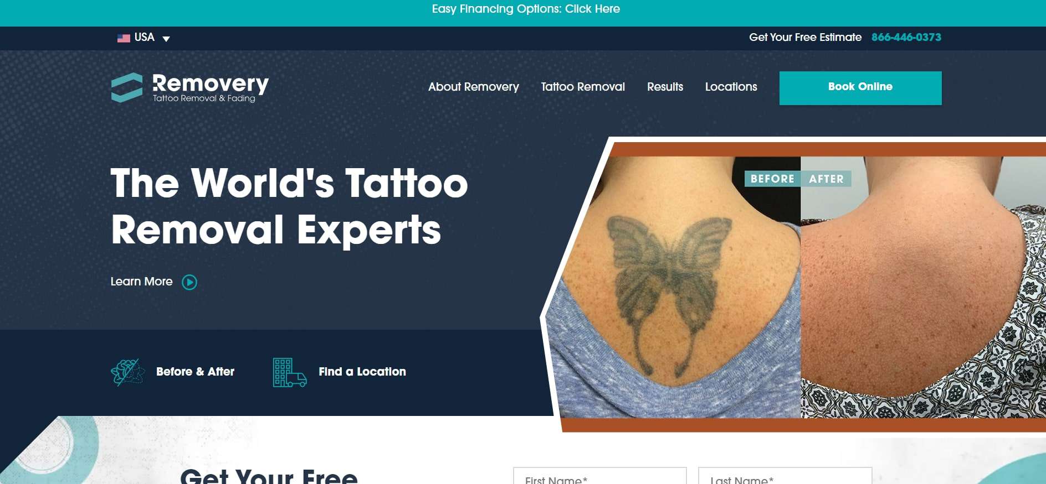This screenshot has height=484, width=1046.
Task: Focus the Last Name input field
Action: point(785,476)
